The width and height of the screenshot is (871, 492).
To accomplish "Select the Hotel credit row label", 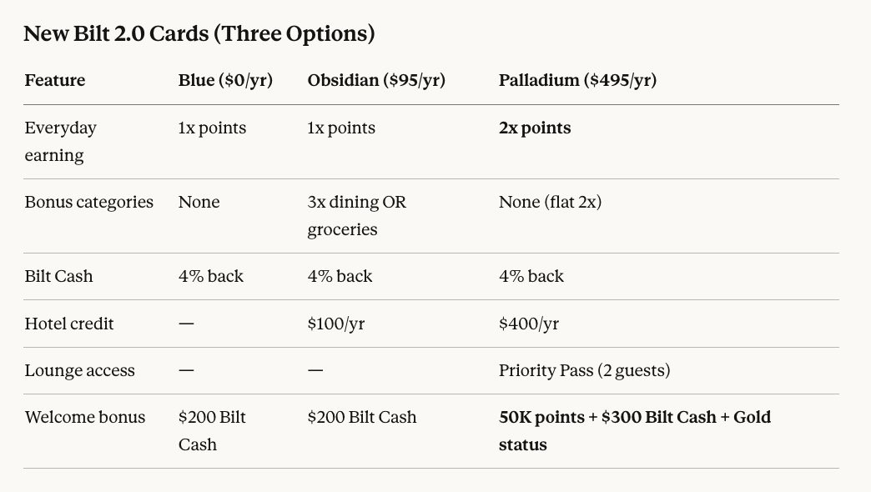I will point(69,324).
